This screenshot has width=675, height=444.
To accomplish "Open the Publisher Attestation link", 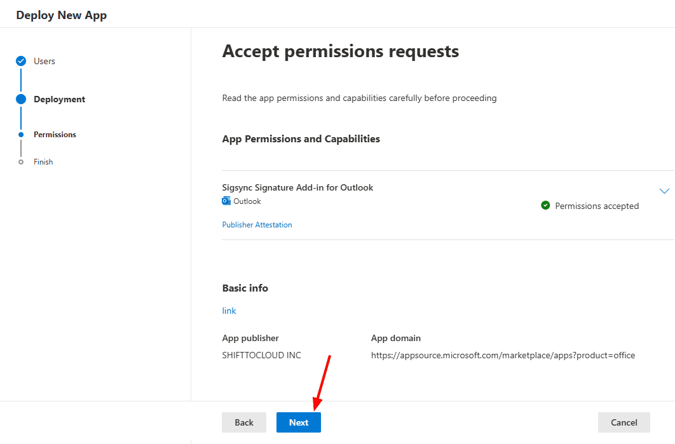I will tap(257, 225).
